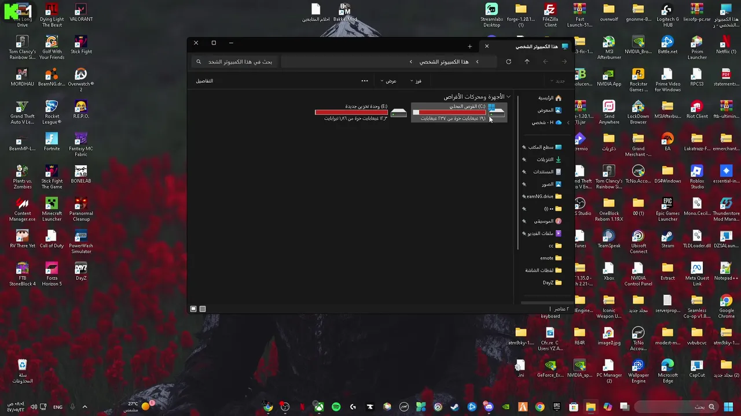Open the Pictures (الصور) sidebar folder
The image size is (741, 416).
[x=552, y=184]
